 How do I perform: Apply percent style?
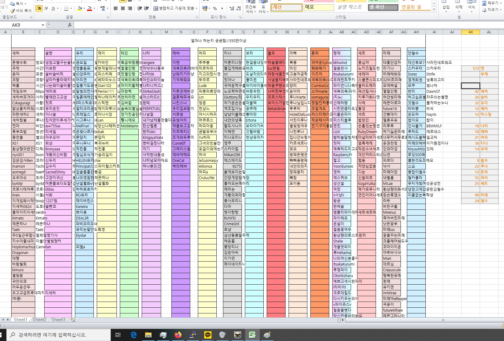click(x=215, y=8)
